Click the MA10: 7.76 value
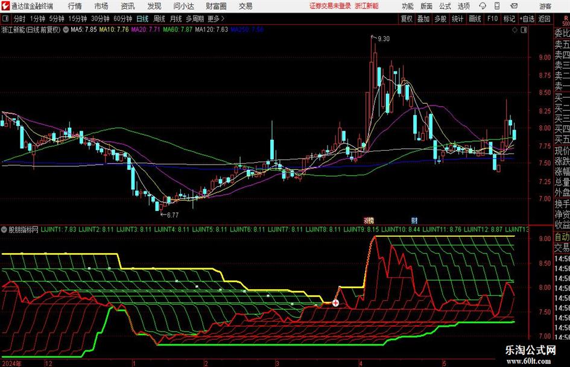The image size is (570, 367). pos(114,30)
